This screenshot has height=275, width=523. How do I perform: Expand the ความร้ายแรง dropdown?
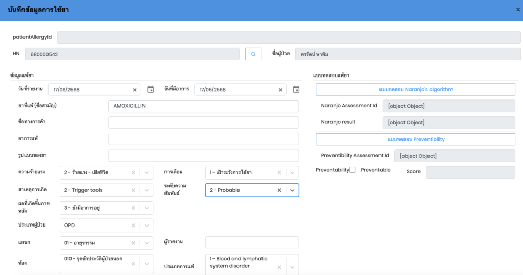click(146, 173)
